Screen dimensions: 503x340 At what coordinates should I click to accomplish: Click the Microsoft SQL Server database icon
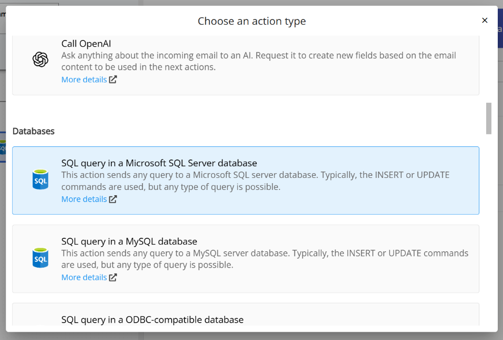40,179
